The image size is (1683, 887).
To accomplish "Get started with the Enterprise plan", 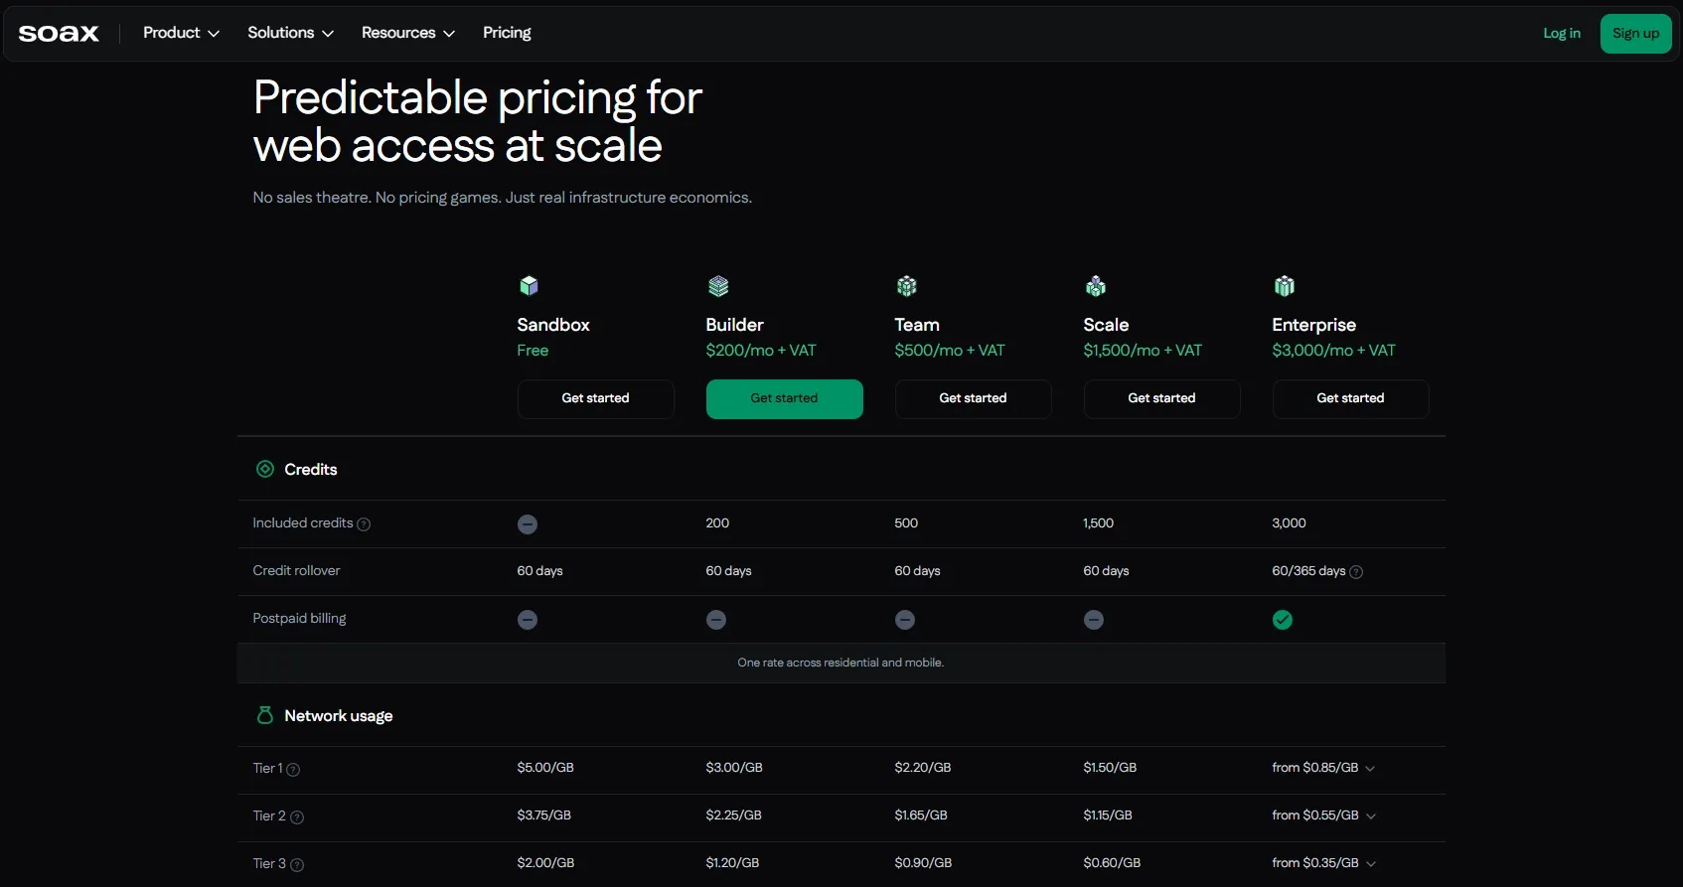I will click(1351, 398).
